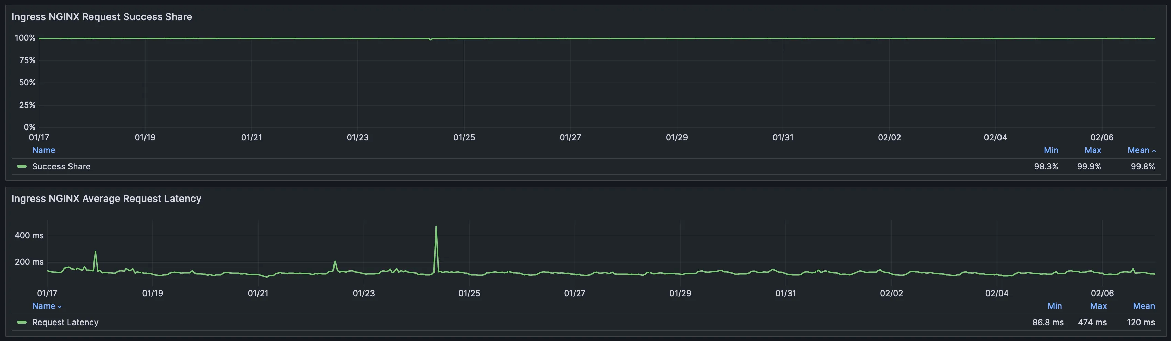Sort Success Share legend by Max
The height and width of the screenshot is (341, 1171).
pyautogui.click(x=1092, y=150)
